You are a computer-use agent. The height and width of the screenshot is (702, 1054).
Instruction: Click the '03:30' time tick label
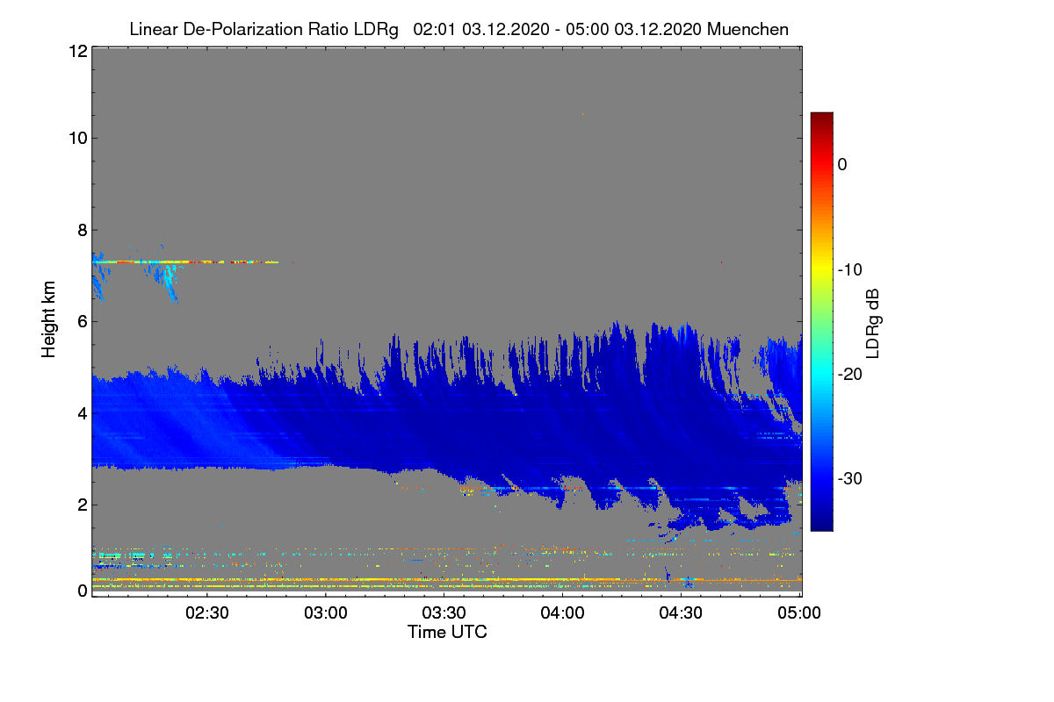(445, 613)
